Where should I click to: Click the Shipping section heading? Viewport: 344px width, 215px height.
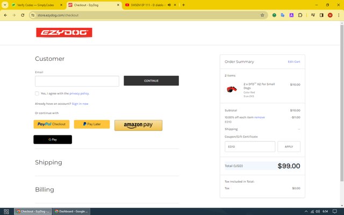click(x=48, y=162)
